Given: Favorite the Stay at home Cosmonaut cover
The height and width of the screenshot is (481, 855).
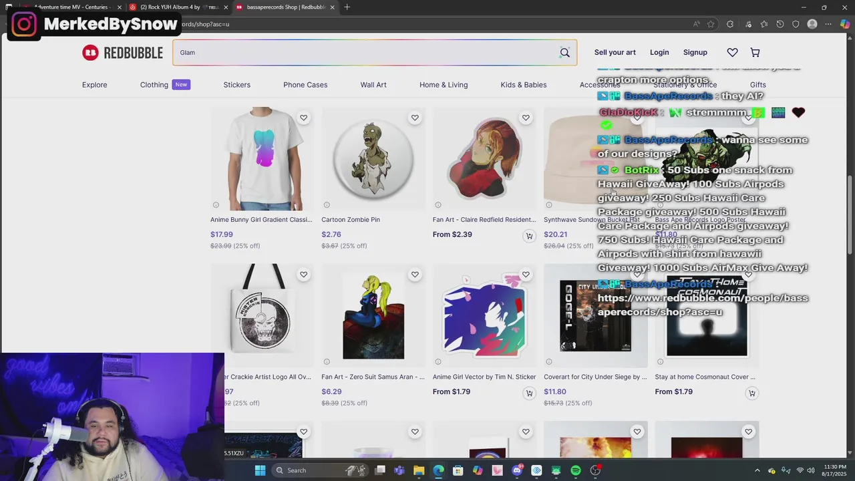Looking at the screenshot, I should [748, 275].
